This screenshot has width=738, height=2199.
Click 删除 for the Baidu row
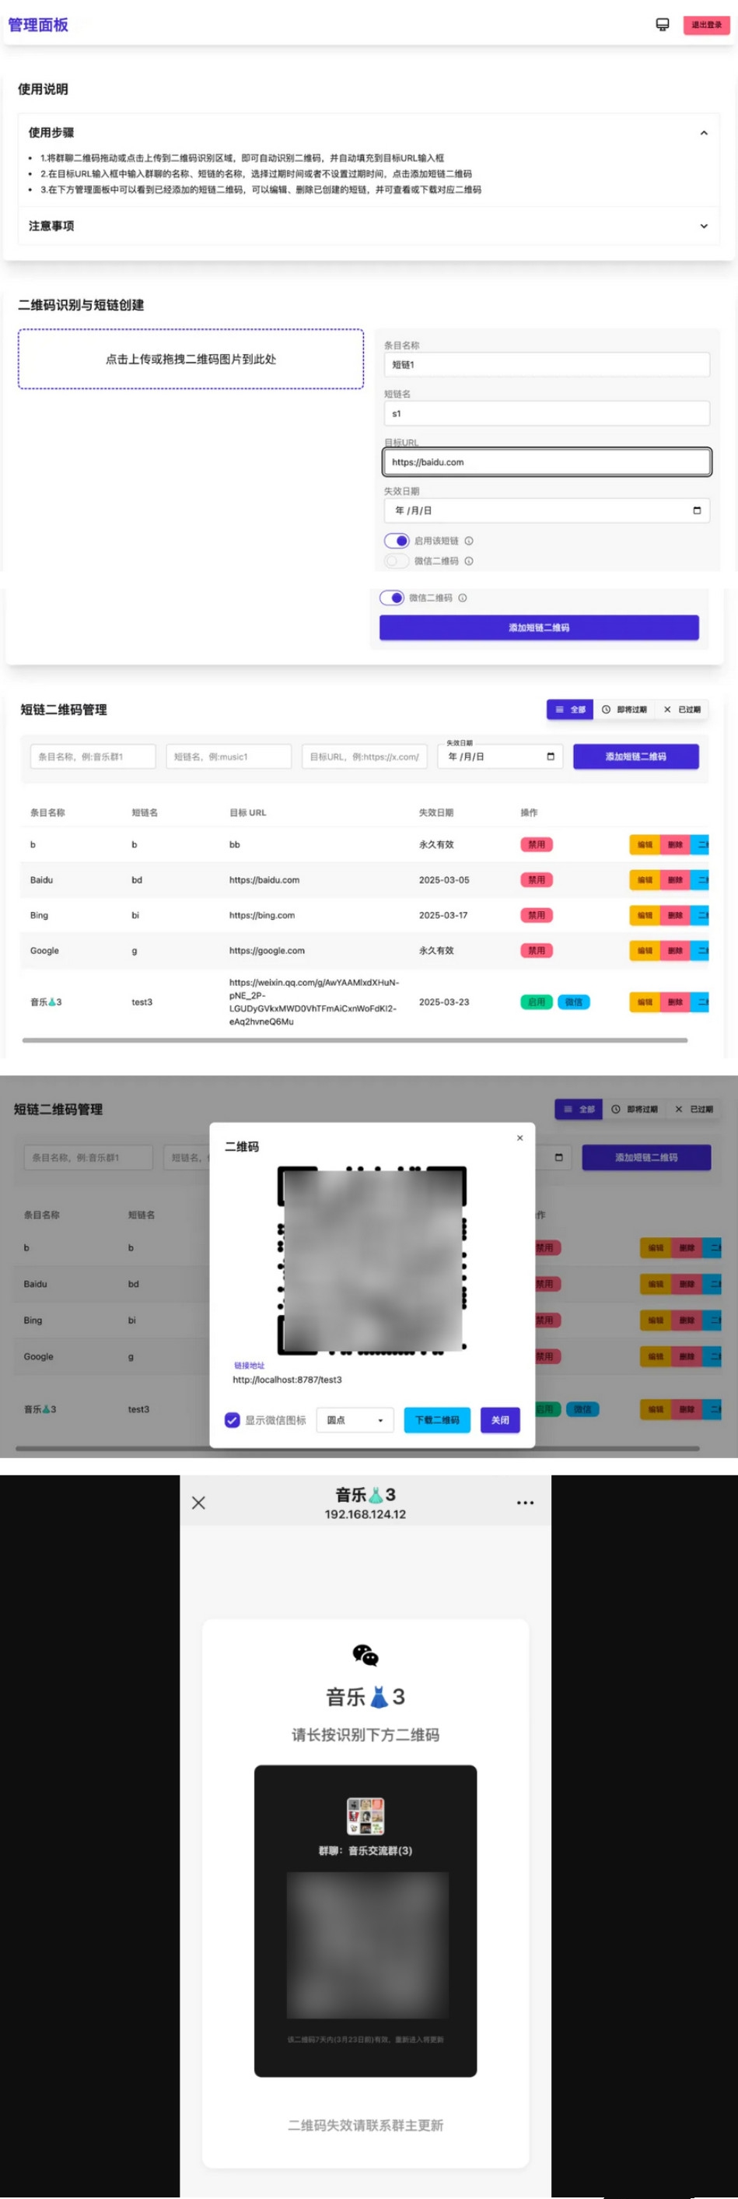coord(675,879)
